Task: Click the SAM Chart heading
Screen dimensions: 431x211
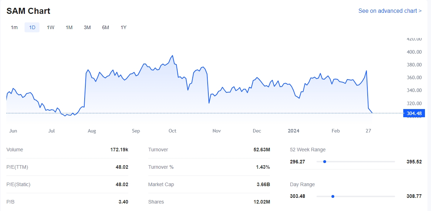Action: (x=28, y=11)
